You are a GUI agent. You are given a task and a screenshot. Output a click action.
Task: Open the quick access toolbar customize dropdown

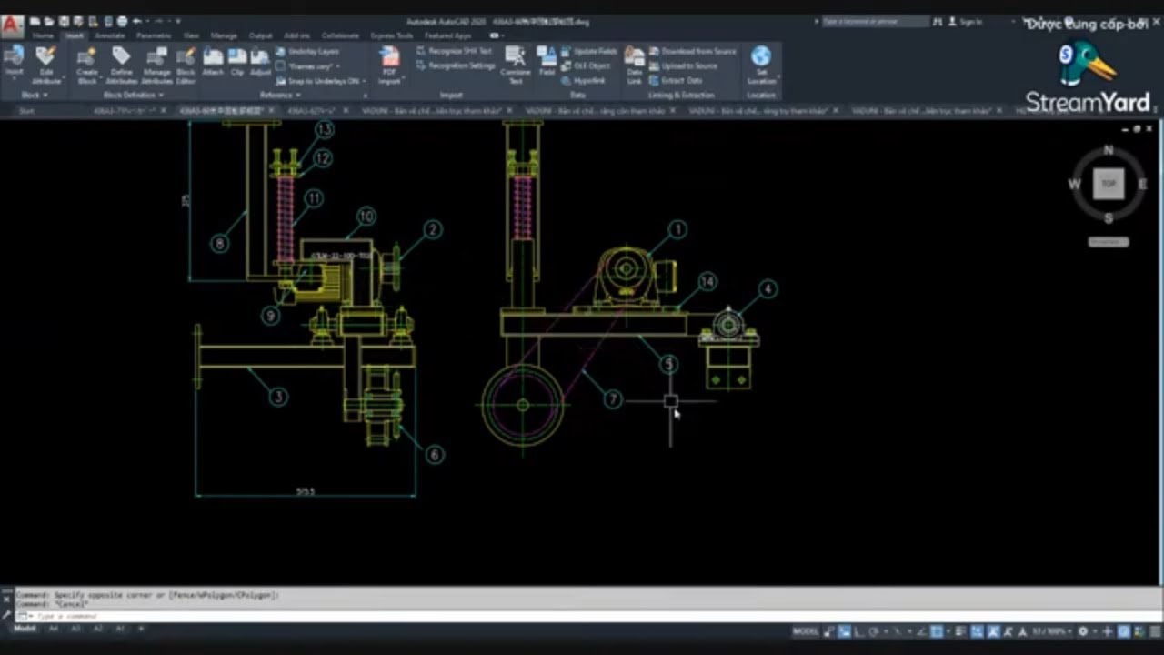178,21
